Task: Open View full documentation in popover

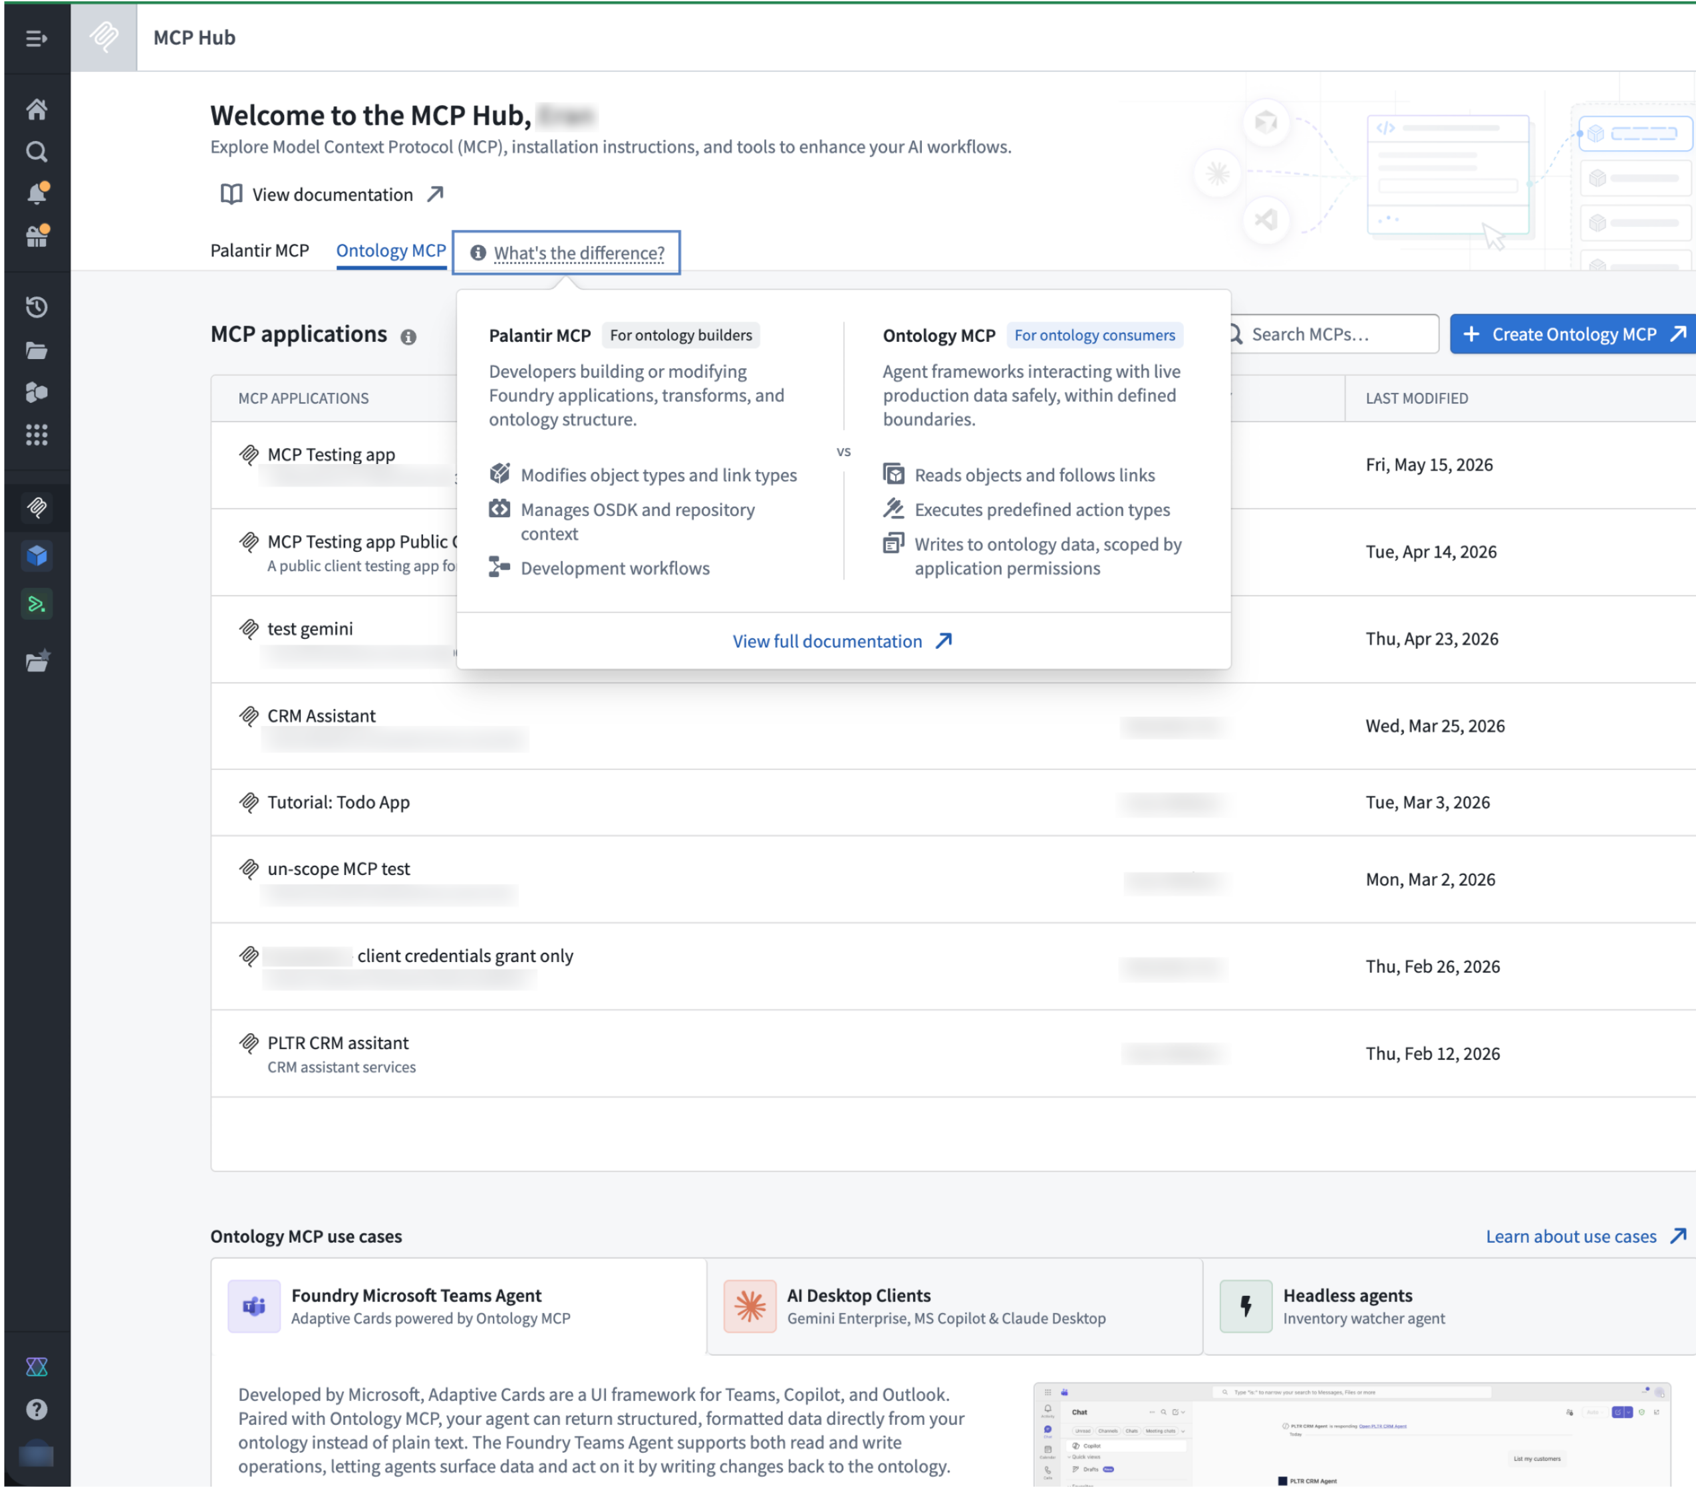Action: pyautogui.click(x=843, y=641)
